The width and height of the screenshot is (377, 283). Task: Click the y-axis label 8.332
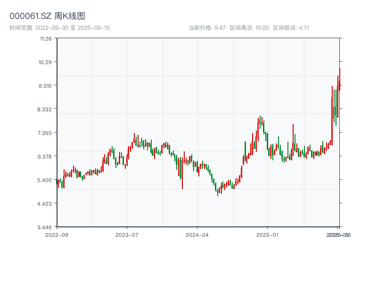44,109
